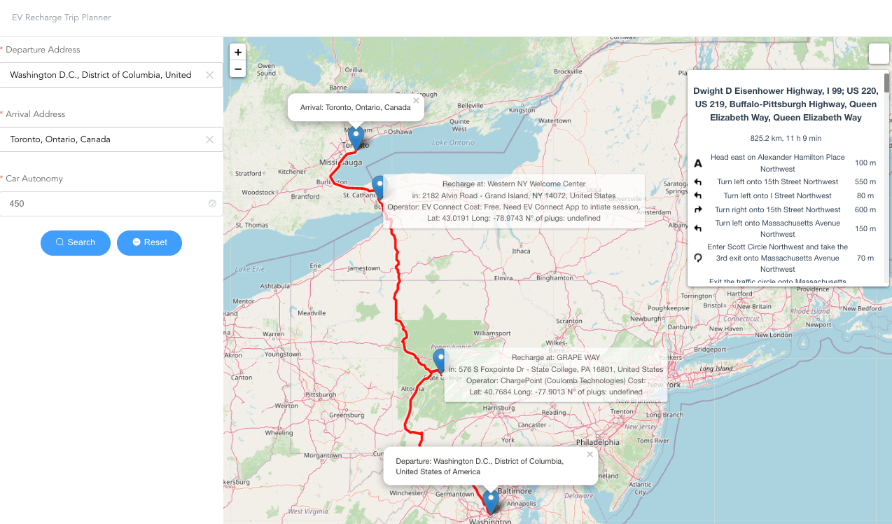Click the directions panel scrollbar

coord(885,84)
